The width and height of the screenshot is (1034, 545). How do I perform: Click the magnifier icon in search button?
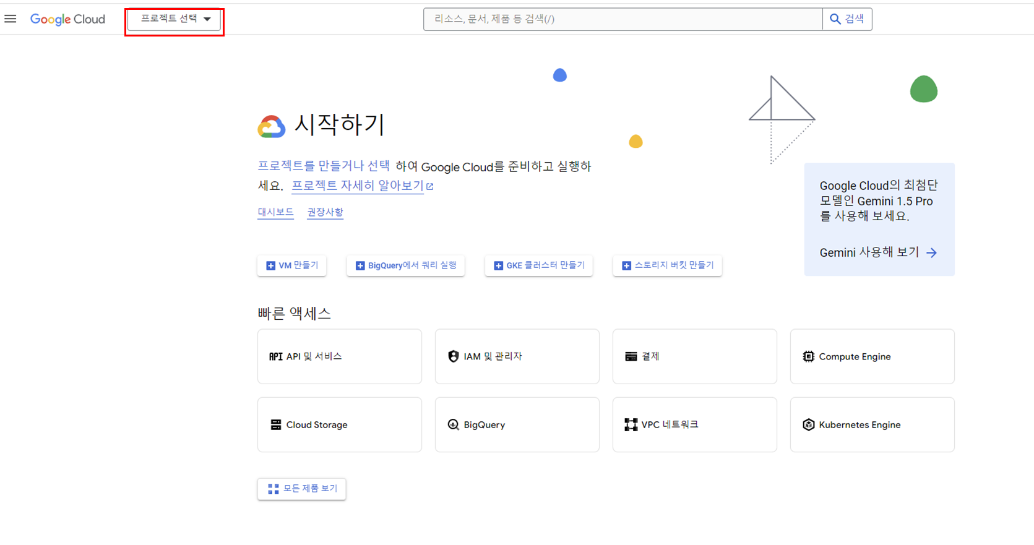click(835, 19)
